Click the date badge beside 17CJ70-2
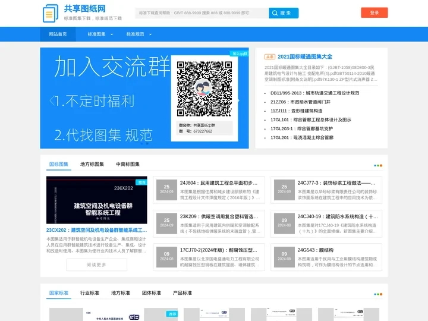The width and height of the screenshot is (428, 321). 166,257
